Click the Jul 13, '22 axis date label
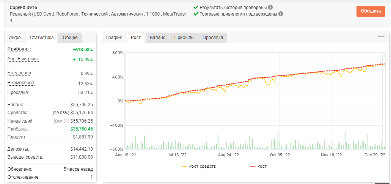This screenshot has width=391, height=184. point(177,155)
